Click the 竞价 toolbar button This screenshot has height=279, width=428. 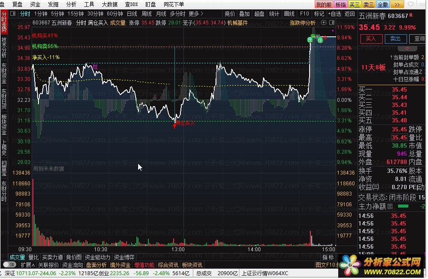pos(230,14)
